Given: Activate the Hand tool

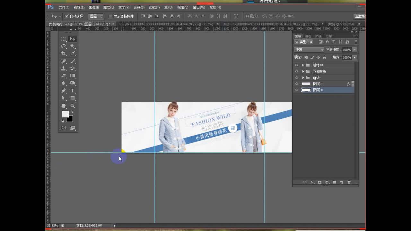Looking at the screenshot, I should (x=64, y=106).
